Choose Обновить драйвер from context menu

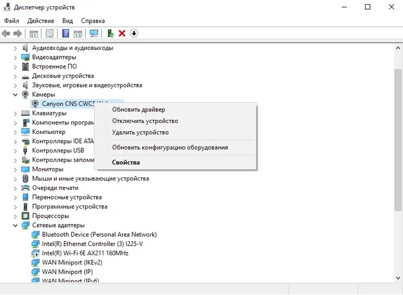(176, 110)
